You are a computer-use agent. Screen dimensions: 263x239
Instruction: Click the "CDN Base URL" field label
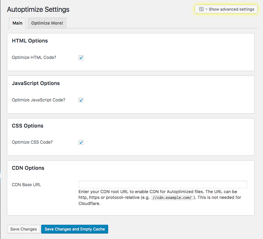coord(26,185)
